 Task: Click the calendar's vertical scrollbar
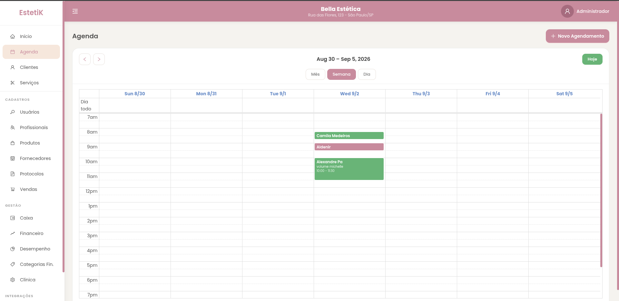[x=601, y=190]
